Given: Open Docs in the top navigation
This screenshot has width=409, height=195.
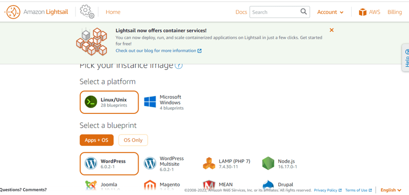Looking at the screenshot, I should click(x=241, y=12).
